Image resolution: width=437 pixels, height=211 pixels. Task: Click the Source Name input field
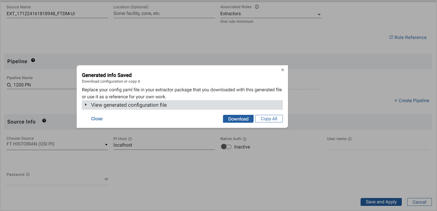coord(57,14)
